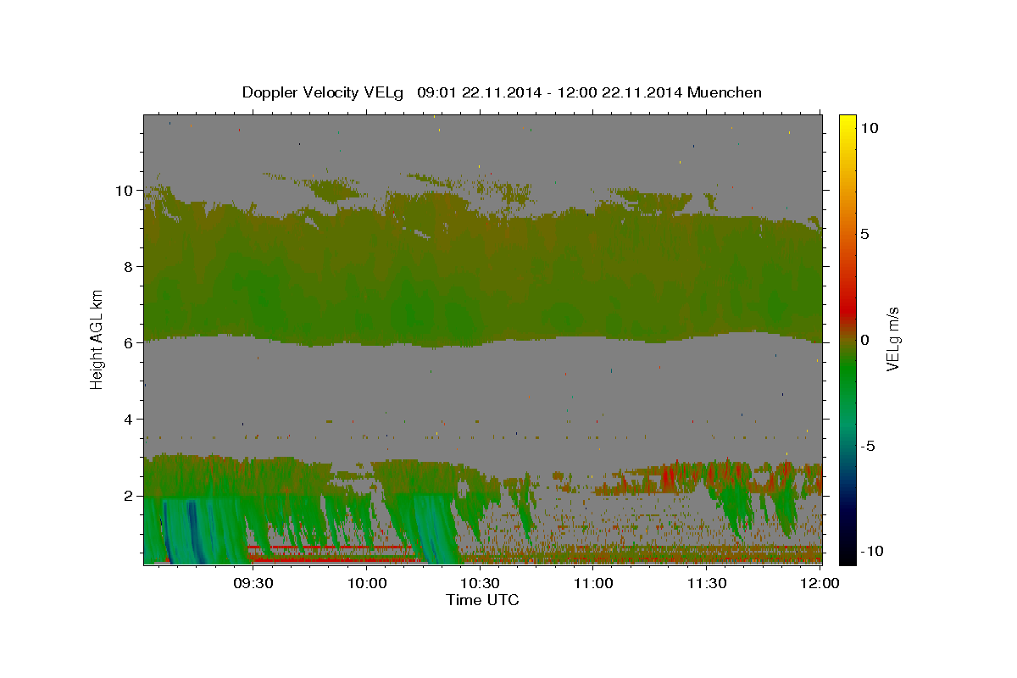Click the height tick label 8
The image size is (1017, 678).
coord(129,267)
